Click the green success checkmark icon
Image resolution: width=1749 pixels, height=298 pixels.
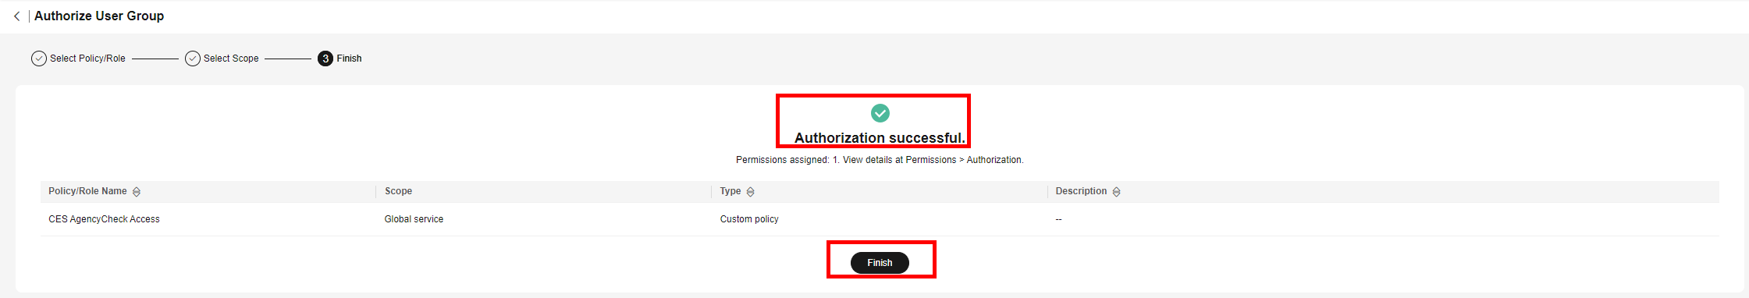coord(880,113)
